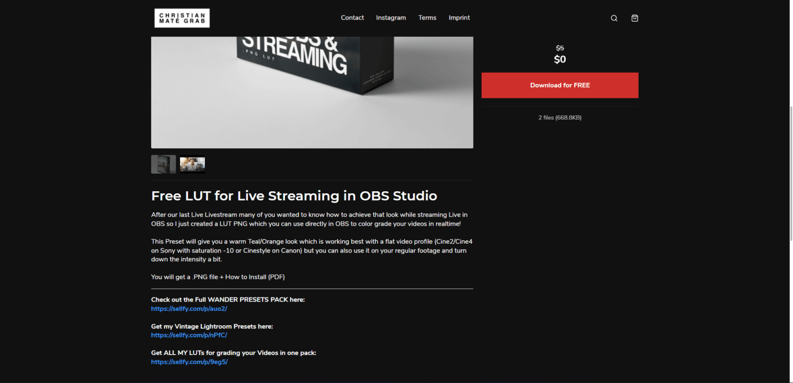Select the second product preview thumbnail
The width and height of the screenshot is (793, 383).
[192, 164]
